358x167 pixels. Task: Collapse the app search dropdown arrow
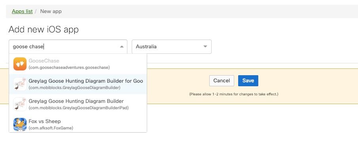[x=121, y=47]
